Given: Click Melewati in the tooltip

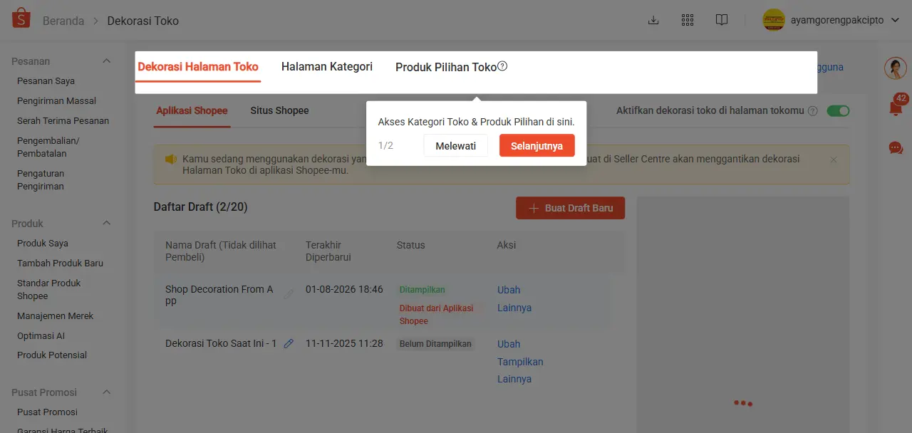Looking at the screenshot, I should coord(456,145).
